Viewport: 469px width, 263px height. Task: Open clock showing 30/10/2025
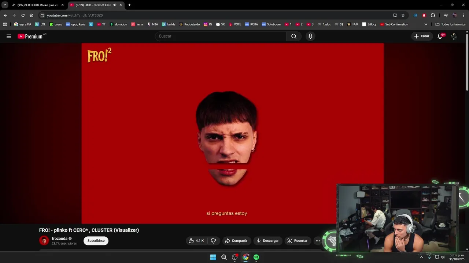(457, 257)
